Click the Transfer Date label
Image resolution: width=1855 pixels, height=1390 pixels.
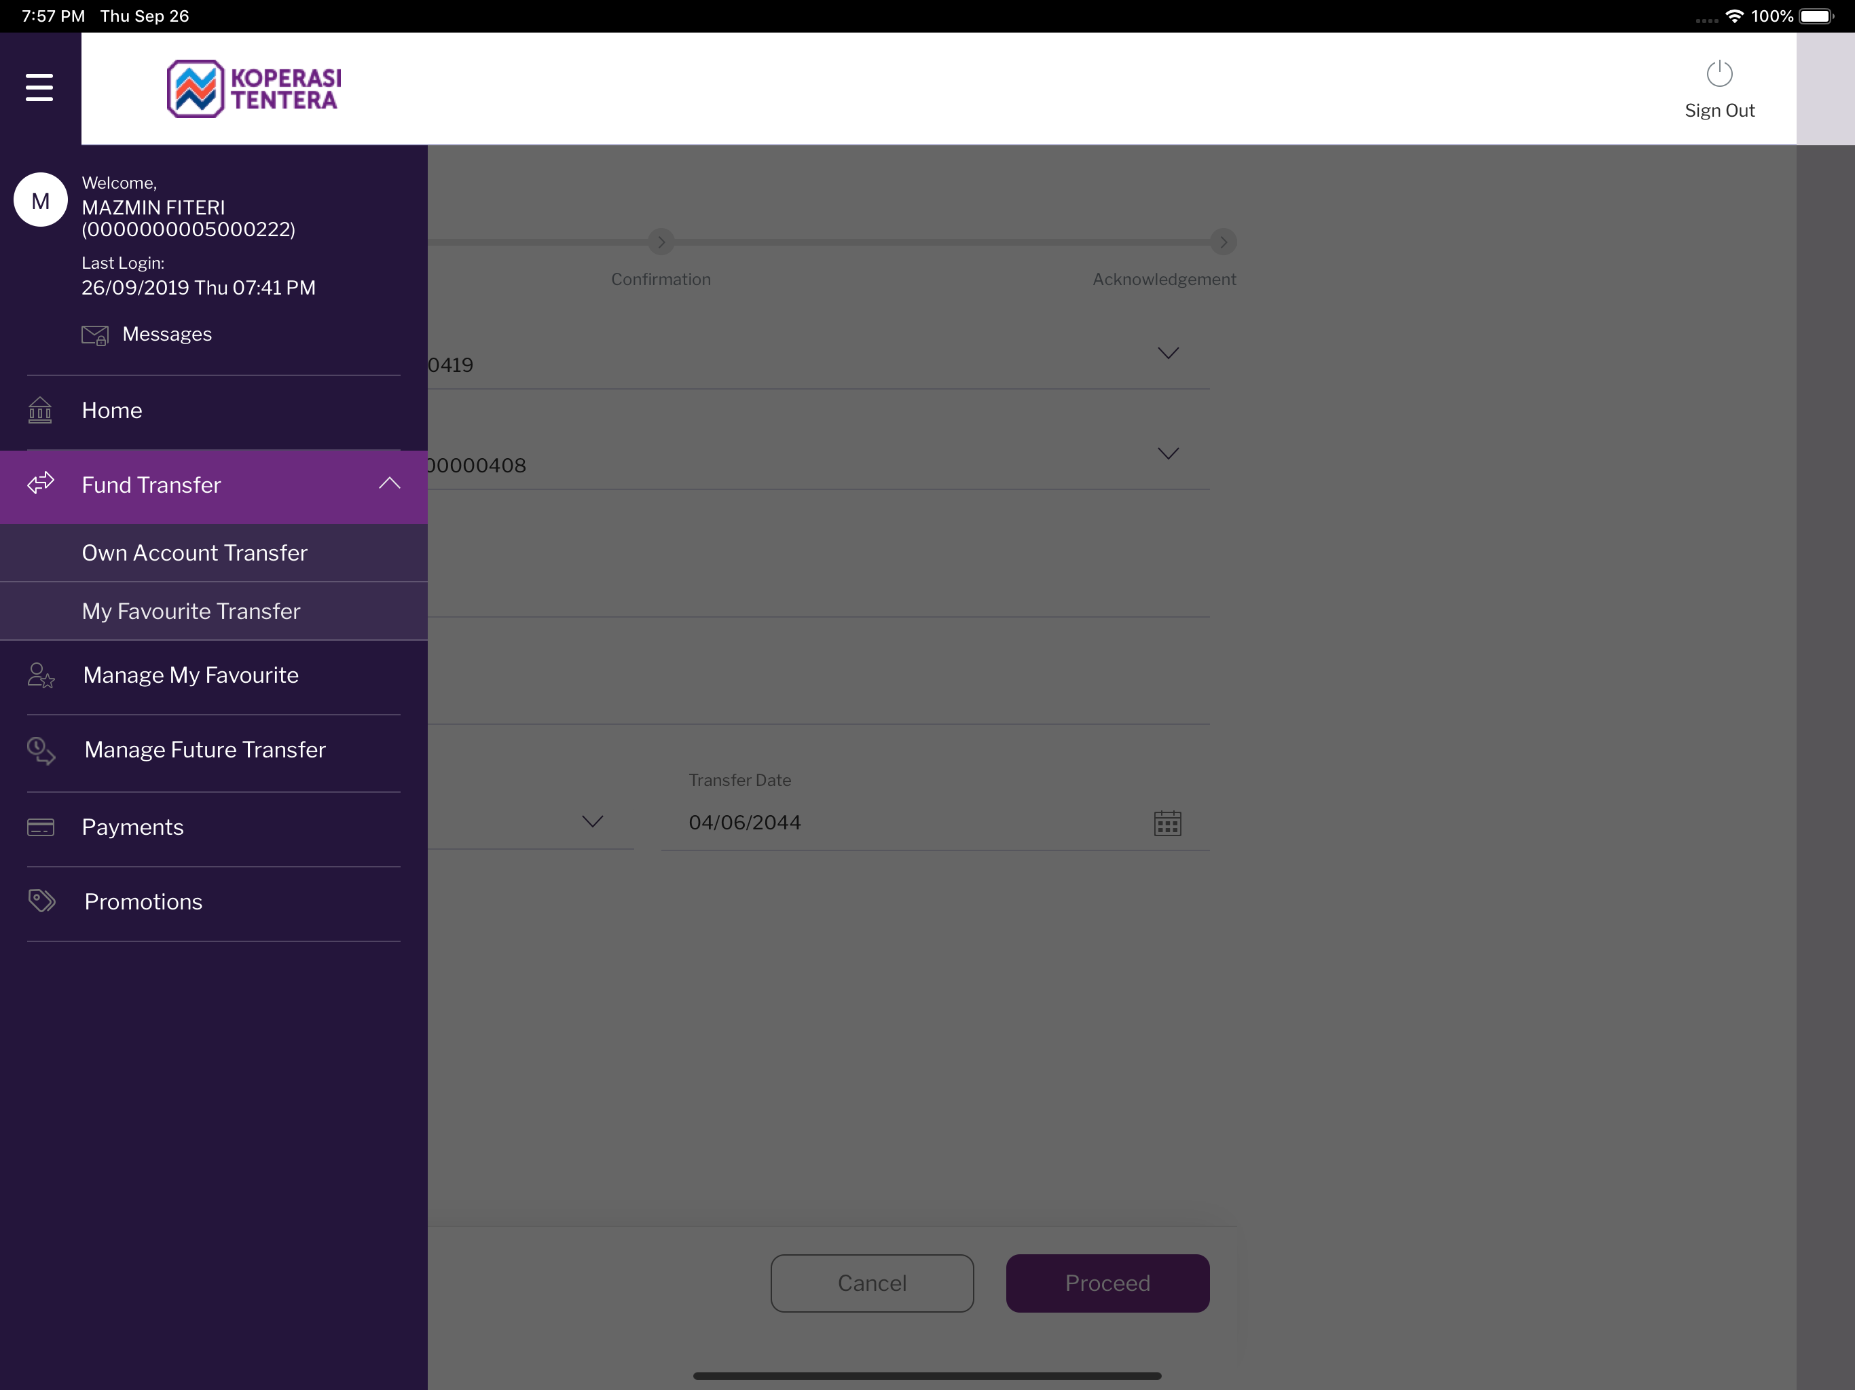739,780
